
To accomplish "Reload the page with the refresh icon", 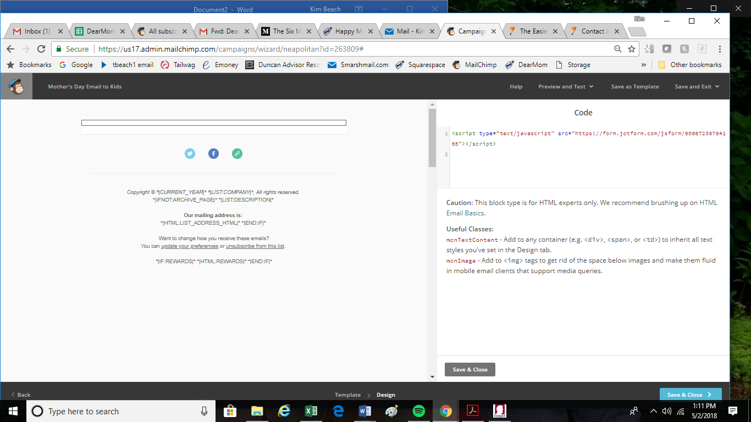I will (41, 49).
